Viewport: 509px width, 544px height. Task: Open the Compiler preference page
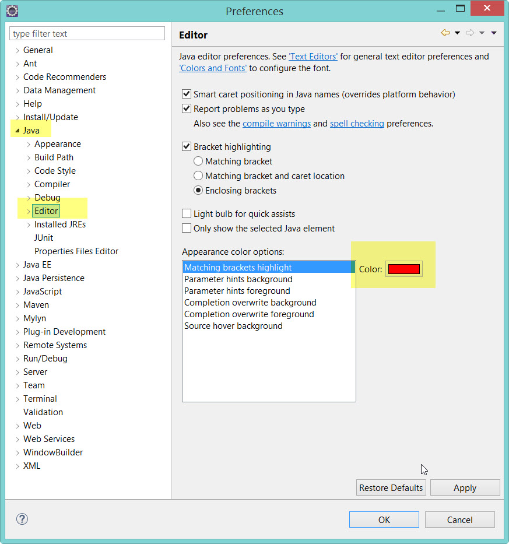(x=52, y=184)
